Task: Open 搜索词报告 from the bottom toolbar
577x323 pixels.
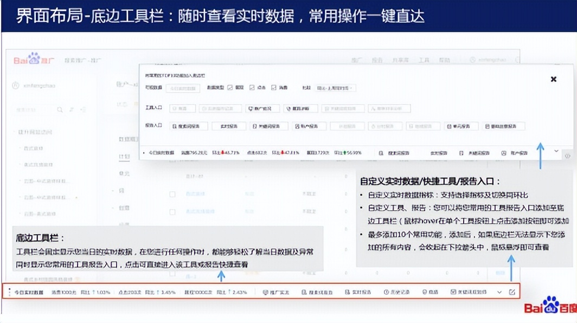Action: pyautogui.click(x=317, y=292)
